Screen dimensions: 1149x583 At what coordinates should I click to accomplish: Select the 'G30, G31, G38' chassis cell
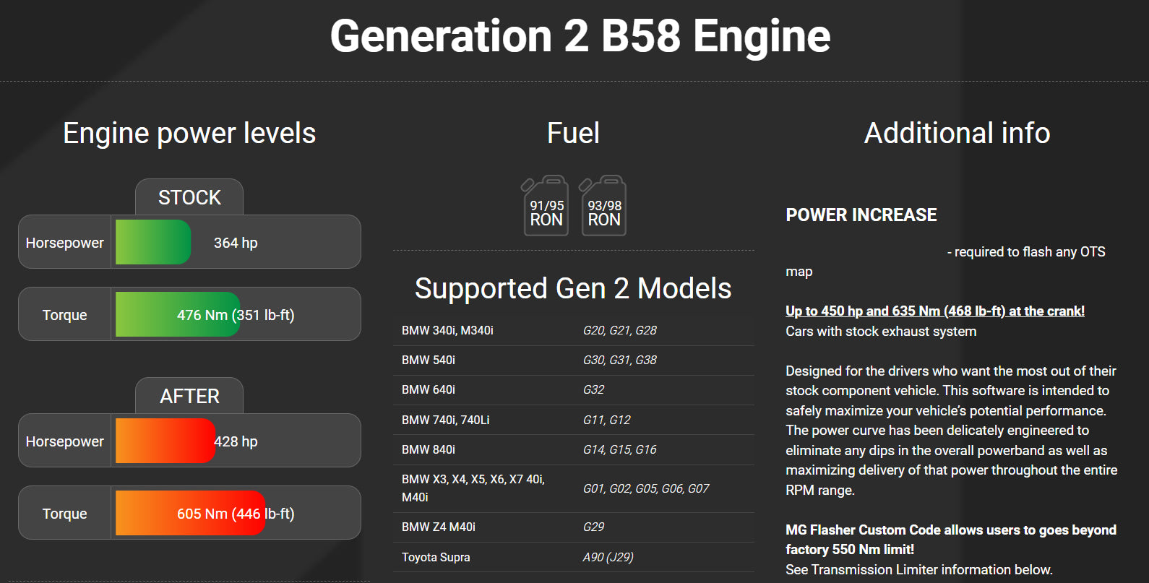(x=620, y=360)
